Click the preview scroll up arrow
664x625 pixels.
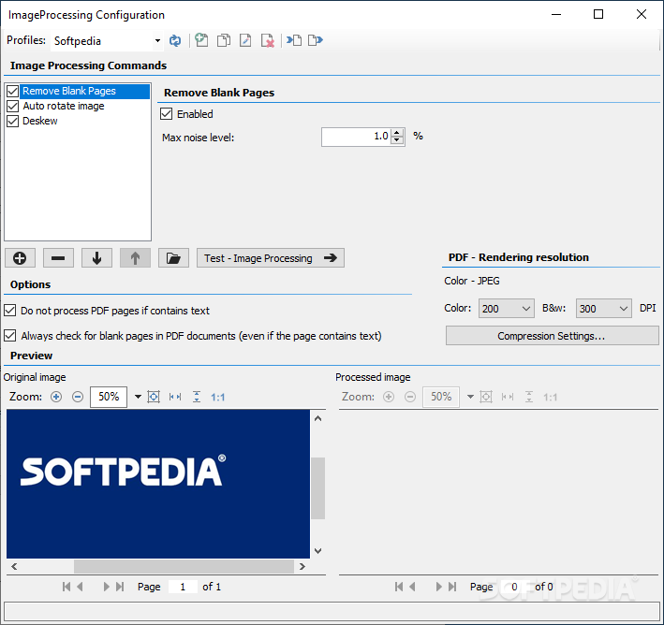318,418
